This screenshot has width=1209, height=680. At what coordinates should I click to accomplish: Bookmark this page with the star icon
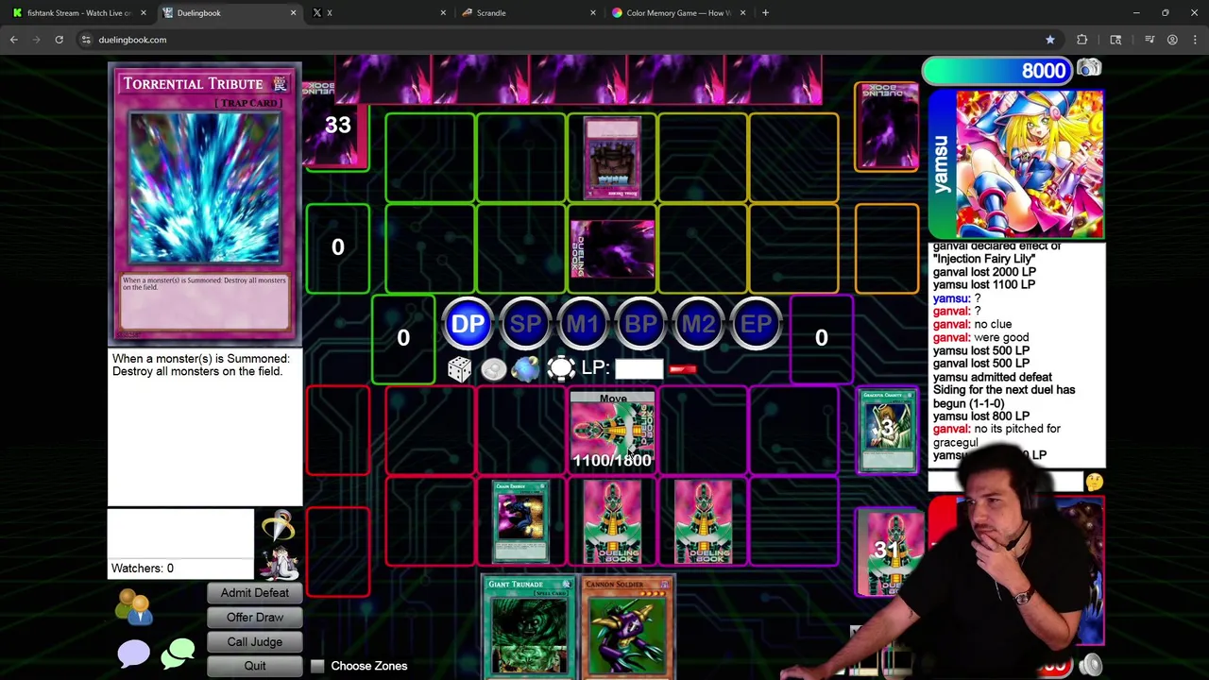(1049, 40)
